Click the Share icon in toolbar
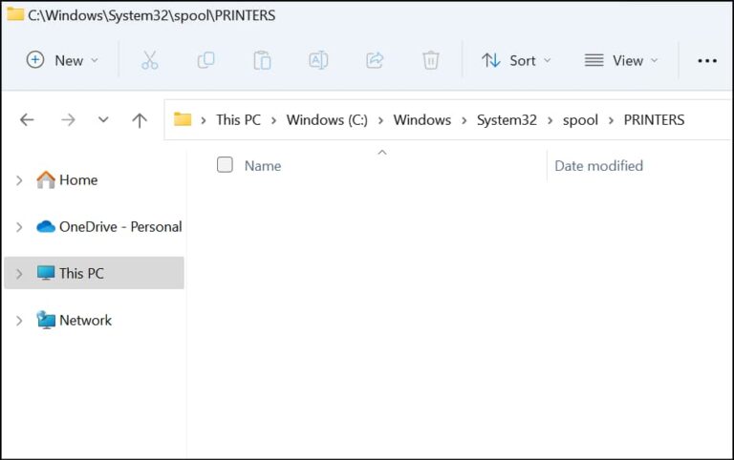 pyautogui.click(x=375, y=60)
